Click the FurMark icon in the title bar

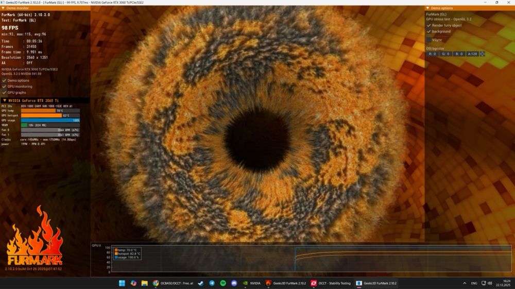[3, 2]
